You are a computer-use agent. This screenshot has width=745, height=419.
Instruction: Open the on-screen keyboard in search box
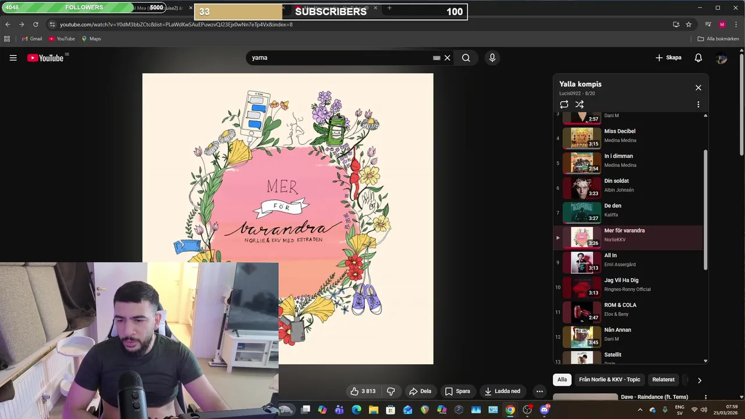pos(437,58)
